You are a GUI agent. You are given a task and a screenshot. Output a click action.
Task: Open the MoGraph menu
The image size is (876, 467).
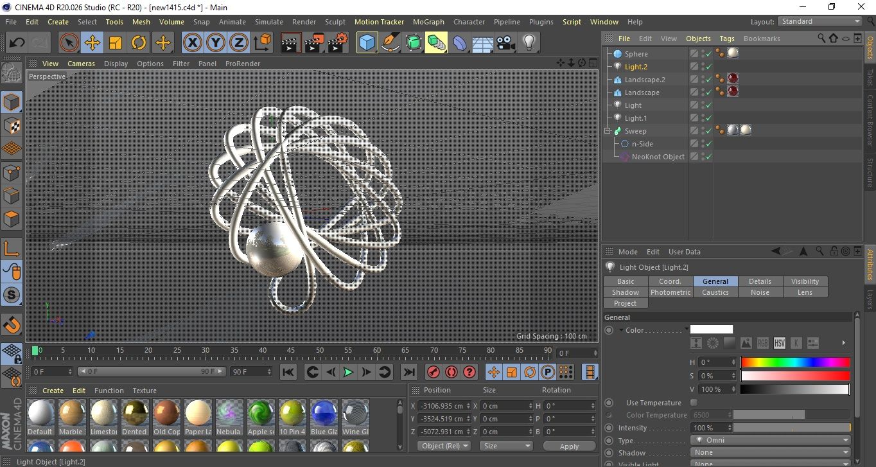[x=428, y=22]
